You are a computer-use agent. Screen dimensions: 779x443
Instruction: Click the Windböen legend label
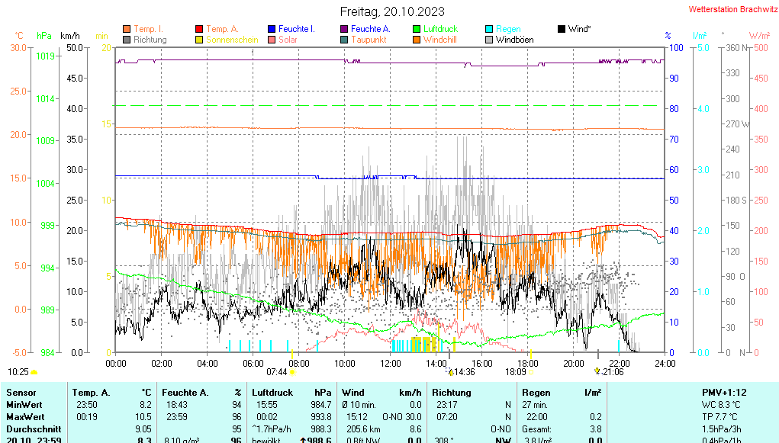(514, 40)
